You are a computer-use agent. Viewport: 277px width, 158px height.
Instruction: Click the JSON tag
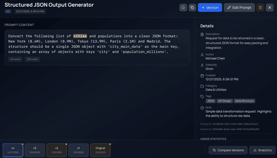[211, 101]
